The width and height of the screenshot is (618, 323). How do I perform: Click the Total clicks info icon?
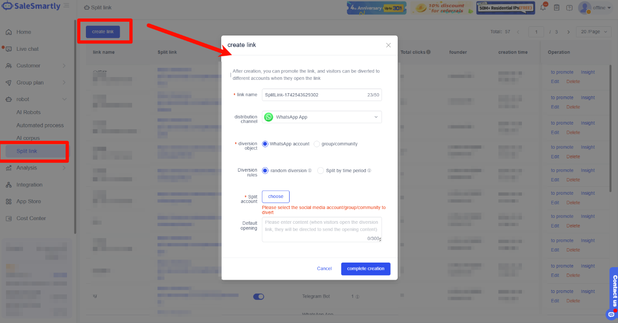point(429,52)
